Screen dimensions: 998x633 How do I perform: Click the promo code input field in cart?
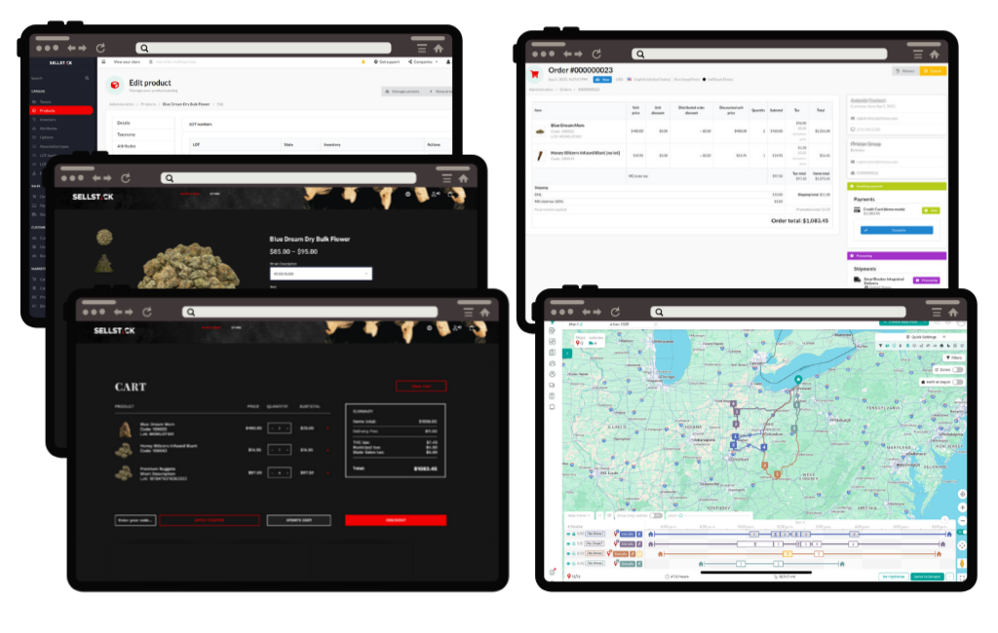[x=134, y=520]
